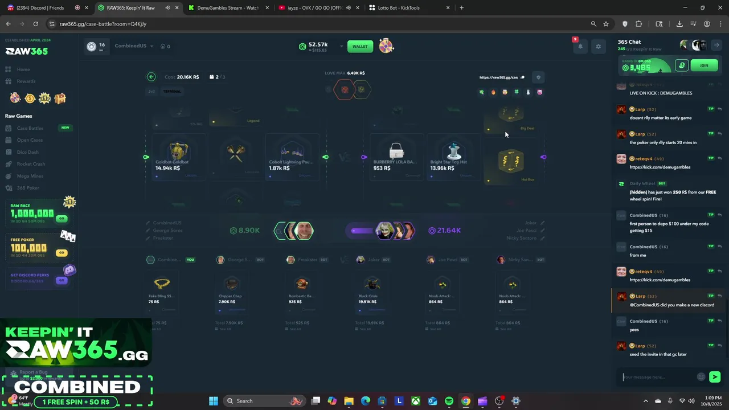Open notifications bell
Viewport: 729px width, 410px height.
tap(580, 47)
